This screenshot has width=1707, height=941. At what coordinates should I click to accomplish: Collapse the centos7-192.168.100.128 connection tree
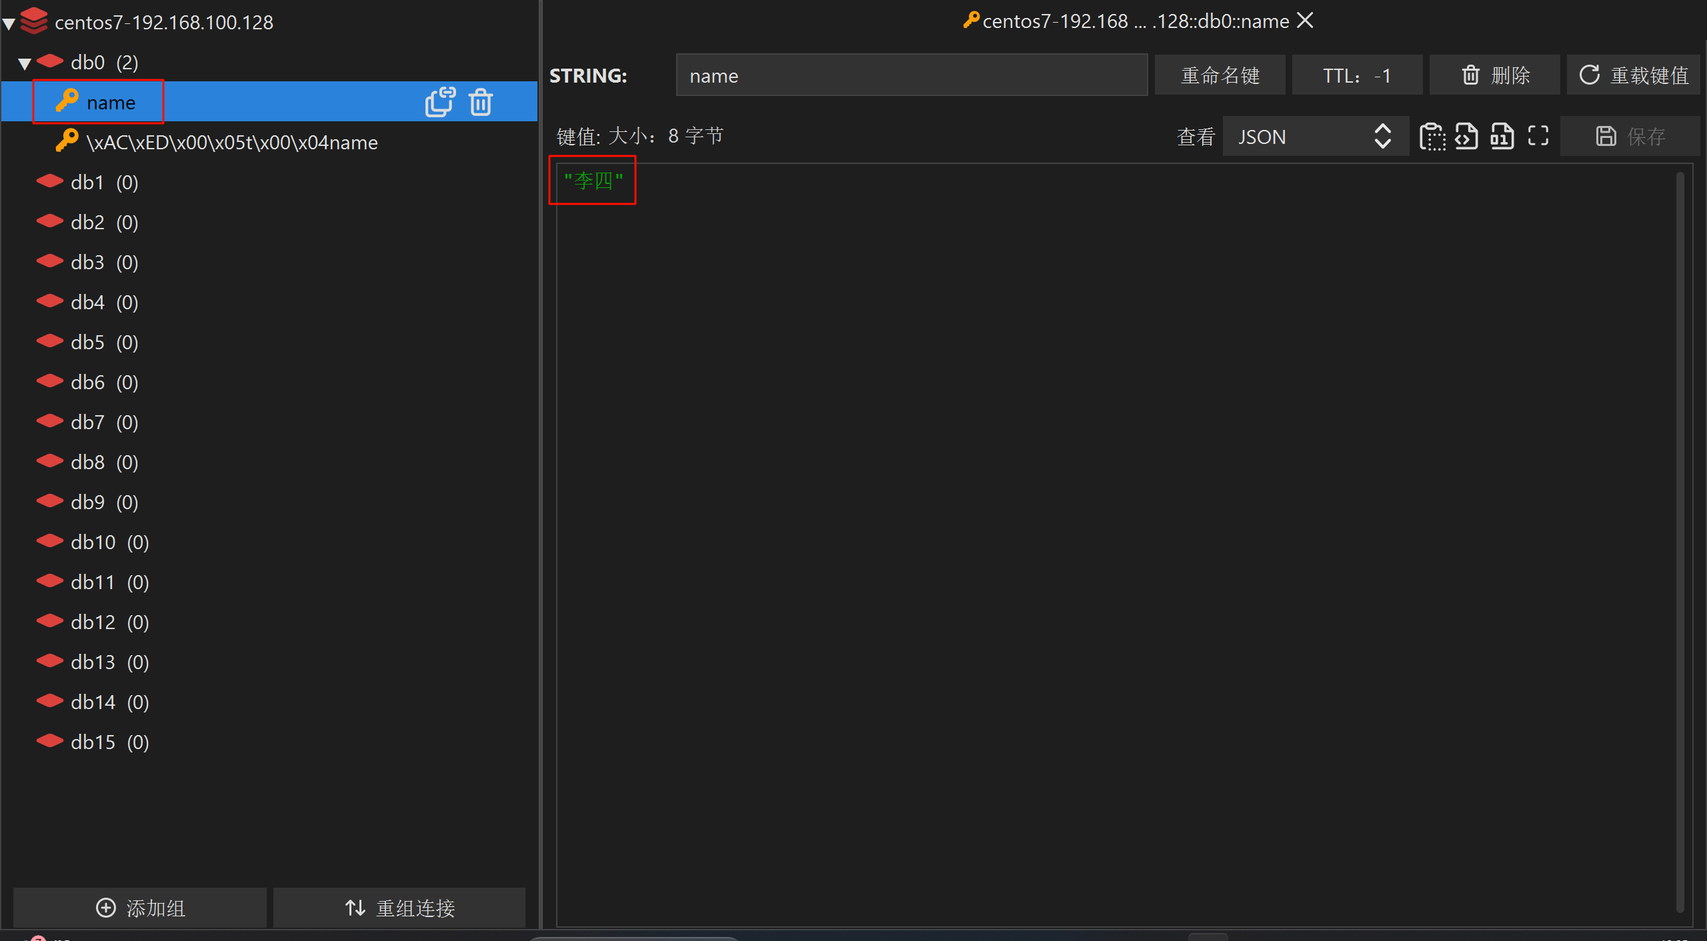[x=9, y=25]
